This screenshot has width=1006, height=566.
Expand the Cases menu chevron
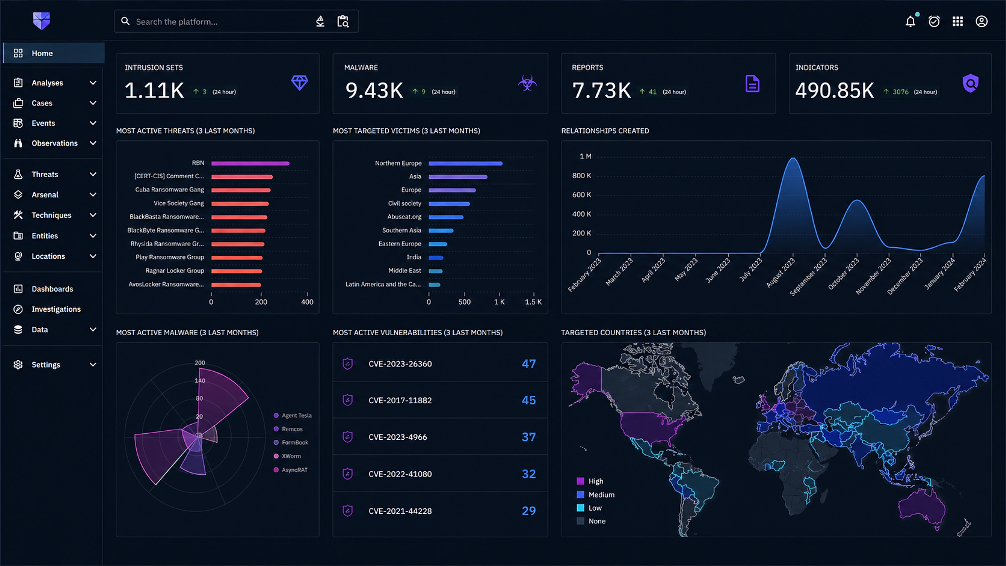click(93, 103)
